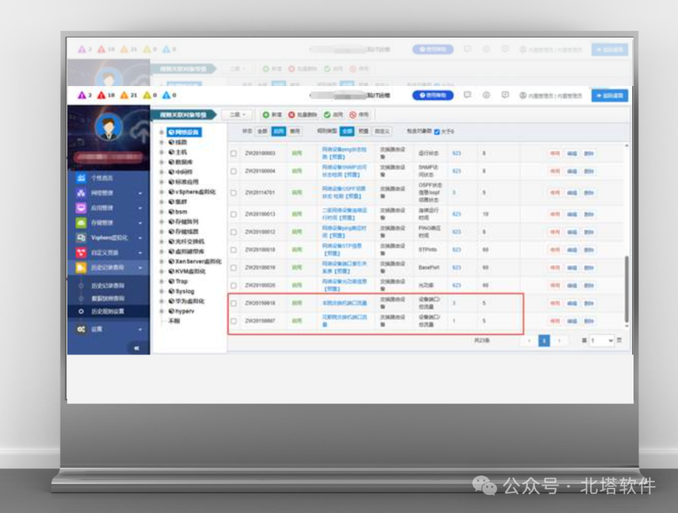Tick the checkbox for row ZW20100013
The width and height of the screenshot is (678, 513).
pyautogui.click(x=234, y=214)
